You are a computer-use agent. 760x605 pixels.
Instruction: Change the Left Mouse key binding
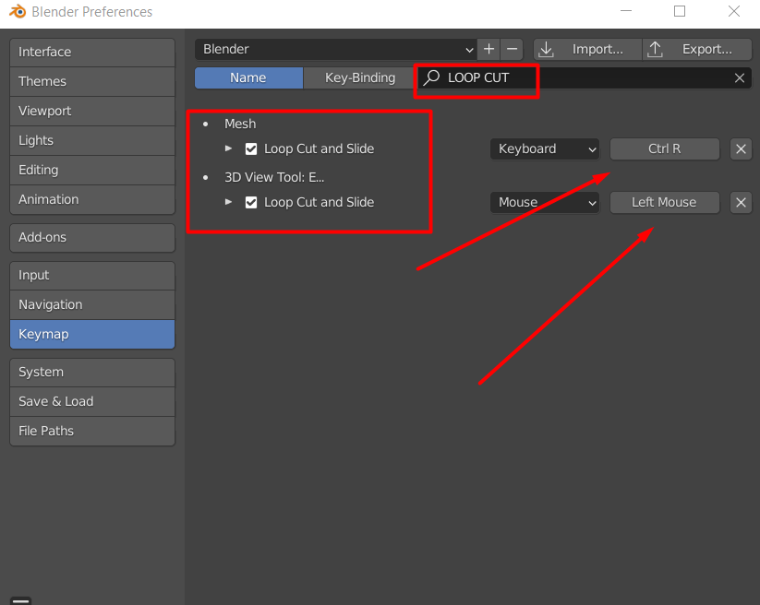point(665,202)
